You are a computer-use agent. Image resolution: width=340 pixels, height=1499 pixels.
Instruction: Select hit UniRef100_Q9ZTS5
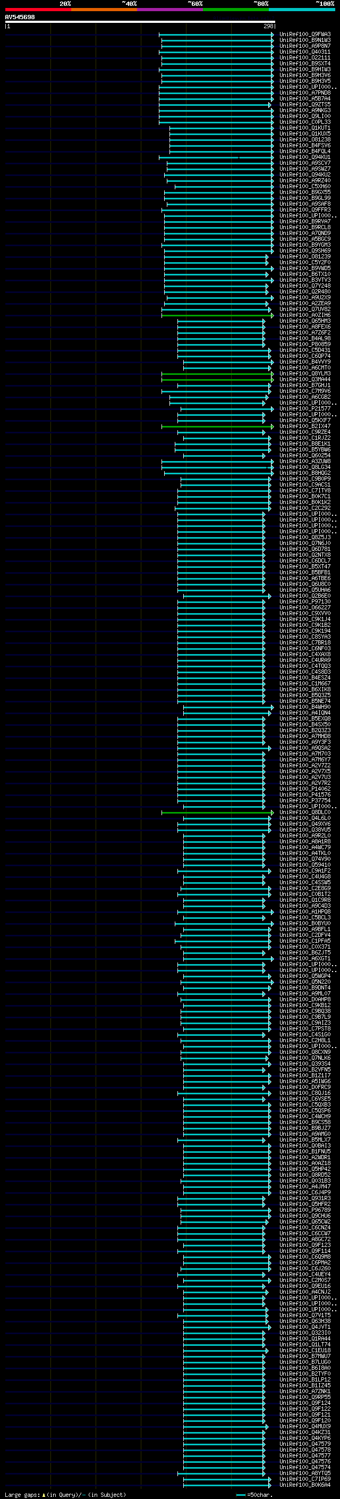click(x=305, y=104)
